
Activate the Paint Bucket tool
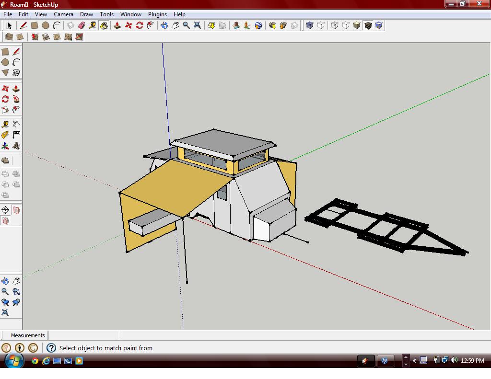pyautogui.click(x=104, y=25)
